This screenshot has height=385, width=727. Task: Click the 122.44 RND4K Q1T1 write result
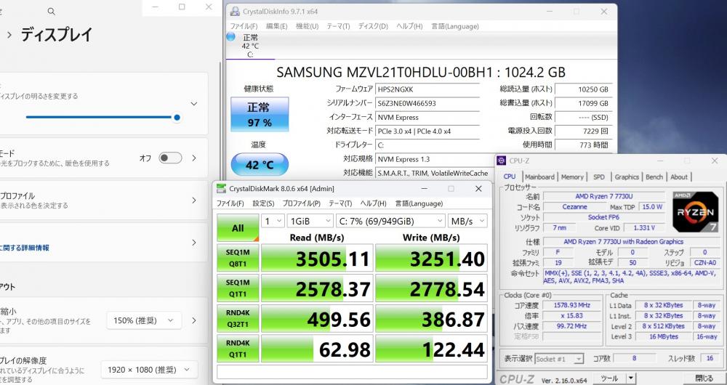click(x=431, y=349)
